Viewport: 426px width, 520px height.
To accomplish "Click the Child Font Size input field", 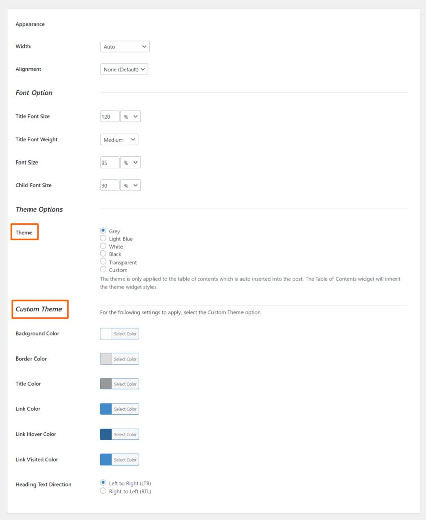I will [x=110, y=185].
